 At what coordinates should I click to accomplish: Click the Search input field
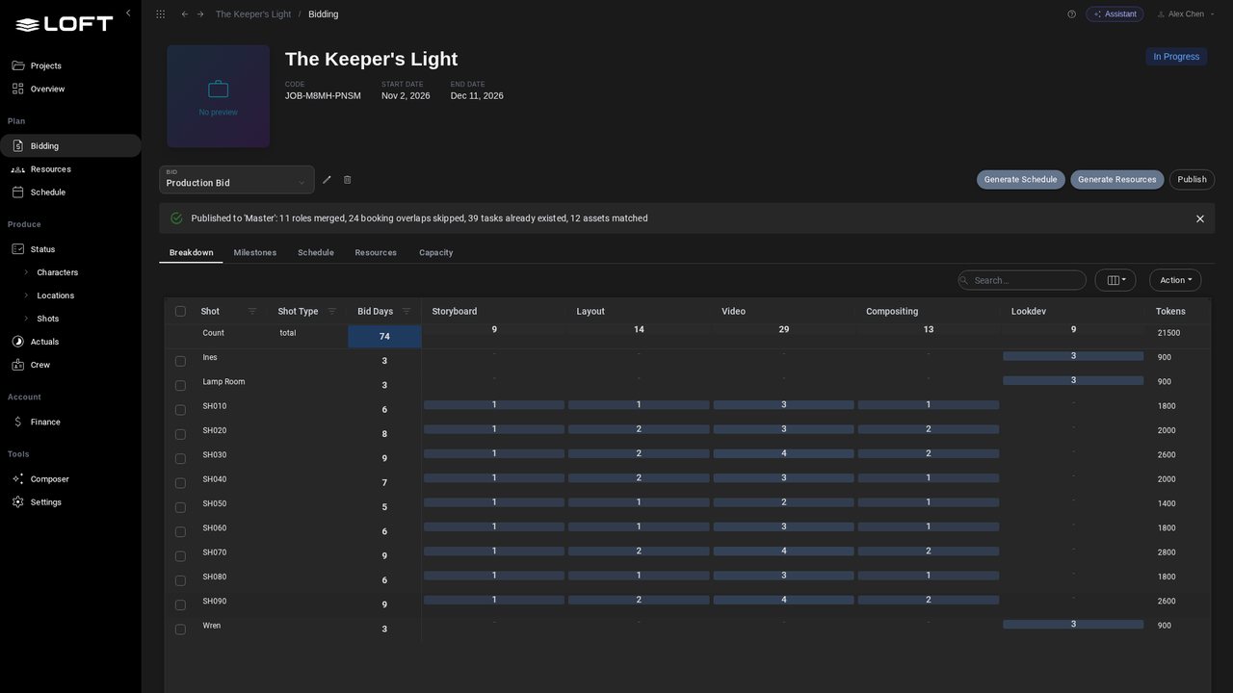click(x=1022, y=280)
